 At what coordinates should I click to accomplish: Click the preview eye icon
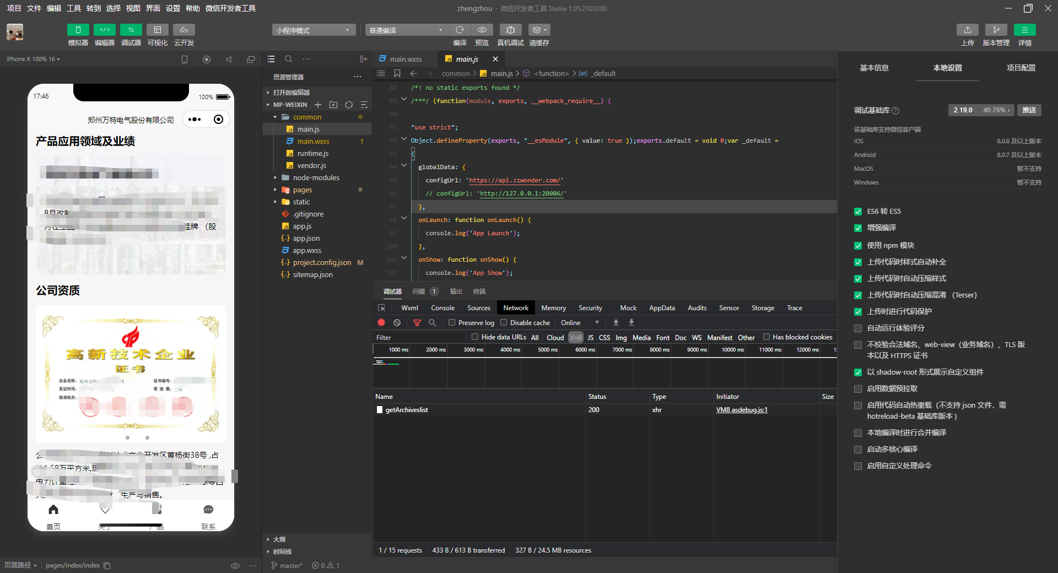pyautogui.click(x=482, y=30)
